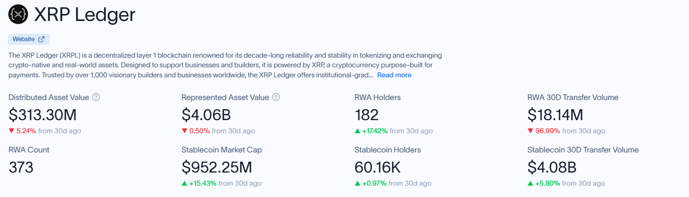
Task: Click the XRP Ledger page title
Action: click(x=85, y=14)
